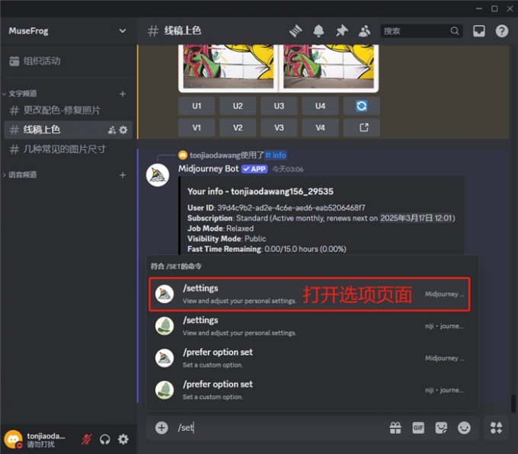Open the GIF picker
The width and height of the screenshot is (518, 454).
pos(418,428)
